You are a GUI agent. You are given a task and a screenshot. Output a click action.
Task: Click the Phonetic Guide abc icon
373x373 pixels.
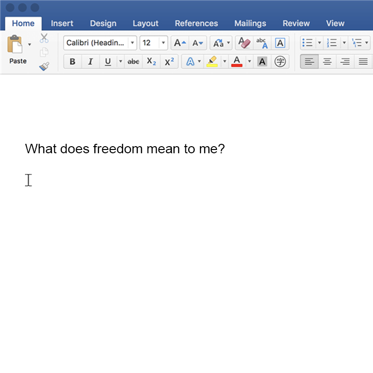click(x=262, y=43)
